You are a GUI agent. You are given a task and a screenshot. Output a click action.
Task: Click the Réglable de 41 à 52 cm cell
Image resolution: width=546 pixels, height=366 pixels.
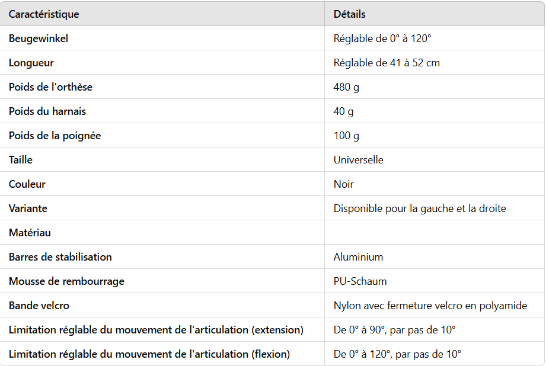387,63
